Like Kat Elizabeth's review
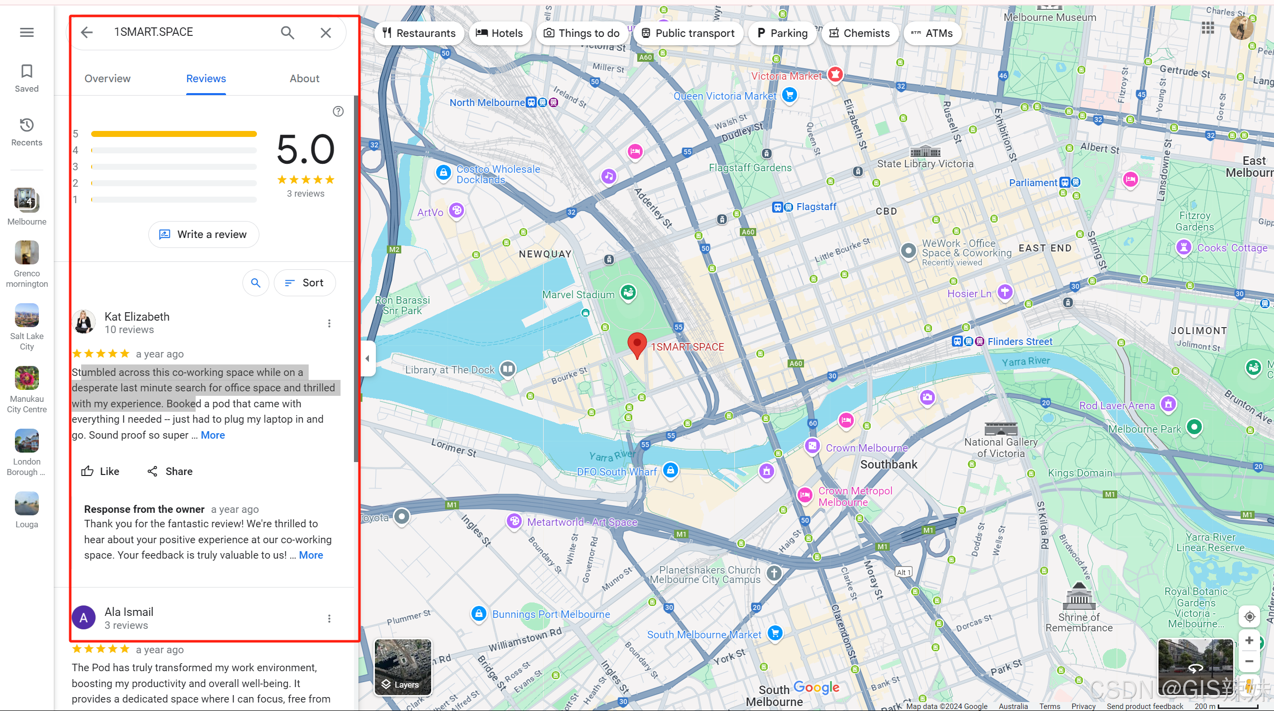The width and height of the screenshot is (1274, 711). click(x=100, y=471)
